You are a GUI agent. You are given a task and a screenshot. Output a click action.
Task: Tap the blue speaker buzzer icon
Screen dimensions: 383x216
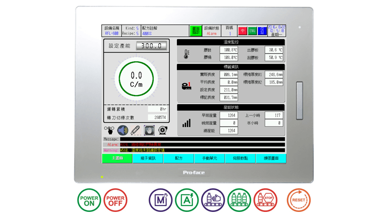[123, 130]
